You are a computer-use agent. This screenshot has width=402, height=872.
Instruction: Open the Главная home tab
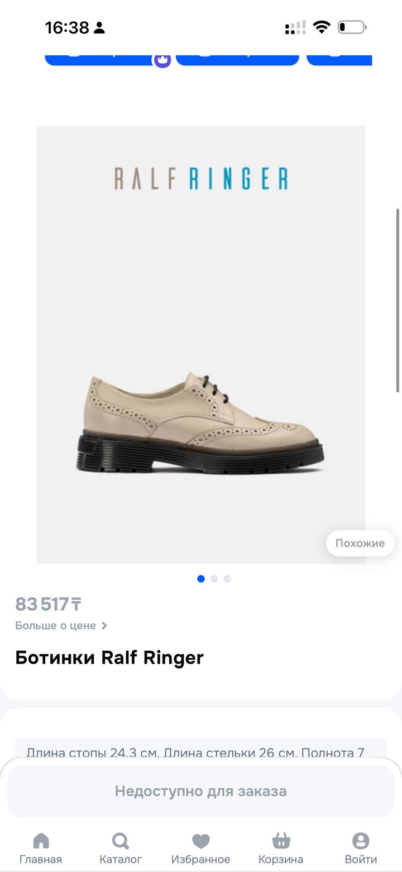[x=41, y=848]
